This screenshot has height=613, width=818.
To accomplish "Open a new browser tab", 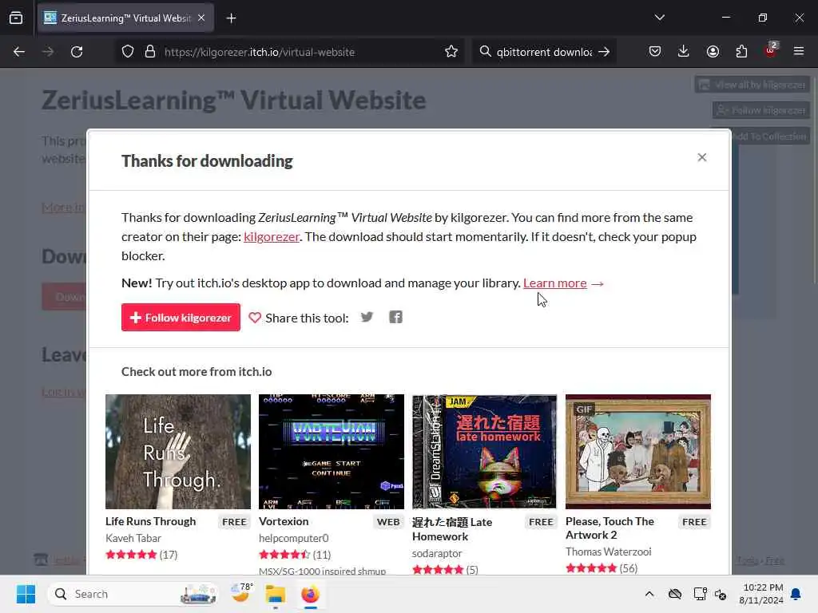I will click(231, 18).
